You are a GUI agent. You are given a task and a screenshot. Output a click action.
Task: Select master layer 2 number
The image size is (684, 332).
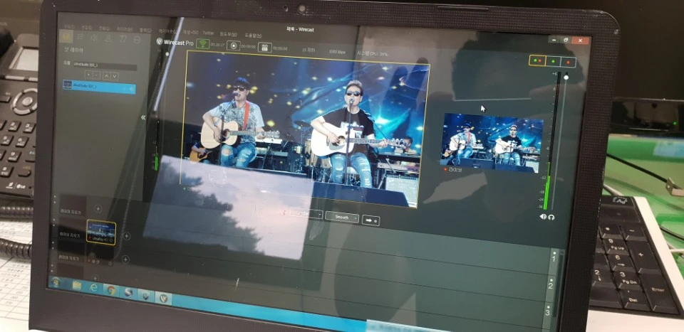[551, 286]
